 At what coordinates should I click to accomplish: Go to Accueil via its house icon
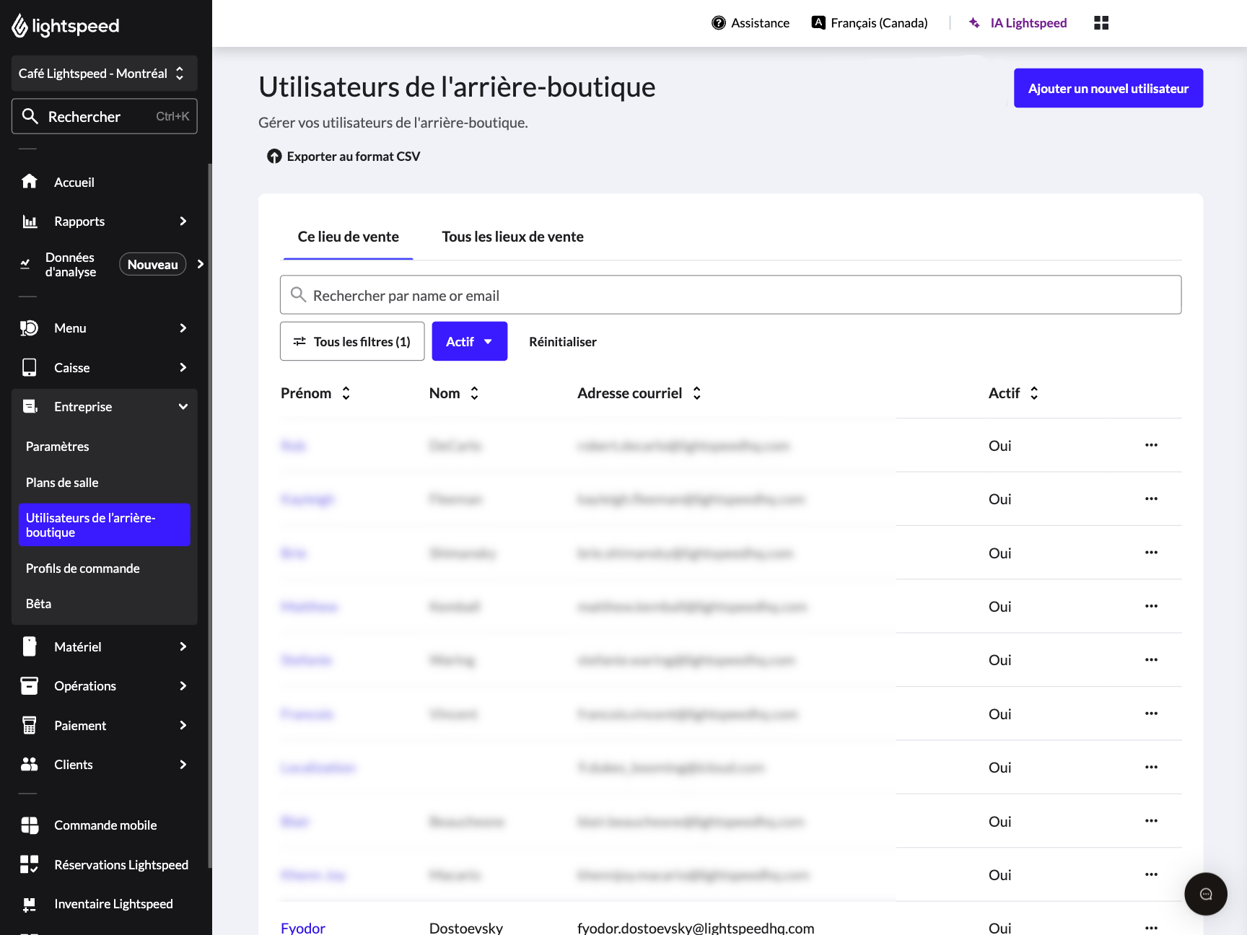29,182
